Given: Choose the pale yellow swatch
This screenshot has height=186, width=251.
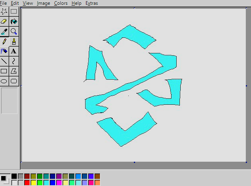Looking at the screenshot, I should [65, 183].
